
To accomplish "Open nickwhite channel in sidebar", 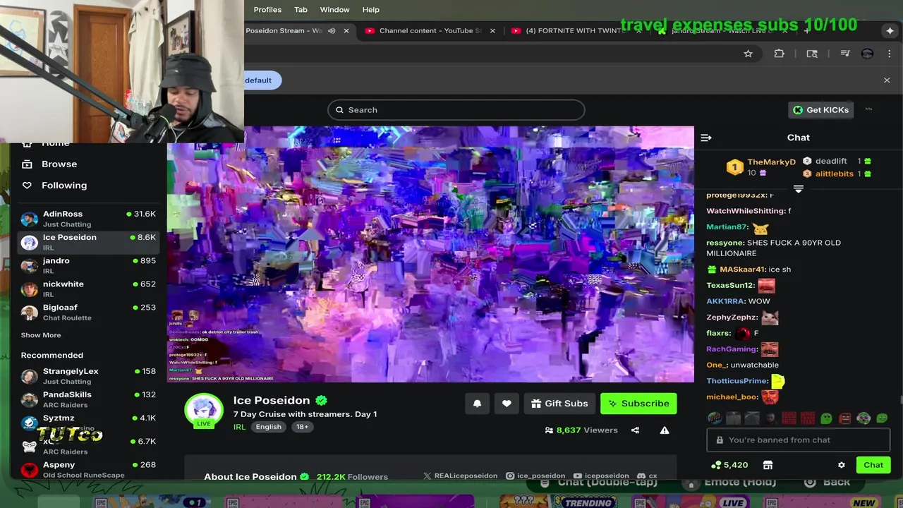I will click(x=88, y=289).
